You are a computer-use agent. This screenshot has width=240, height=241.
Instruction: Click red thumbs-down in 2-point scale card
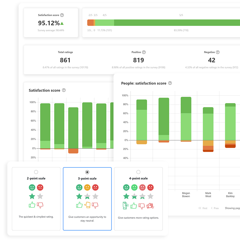click(40, 205)
